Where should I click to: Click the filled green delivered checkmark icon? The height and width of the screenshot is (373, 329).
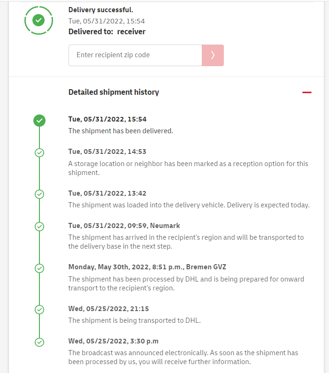pyautogui.click(x=39, y=121)
